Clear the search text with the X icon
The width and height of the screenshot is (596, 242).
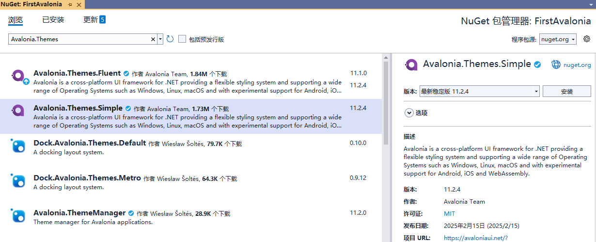coord(153,39)
